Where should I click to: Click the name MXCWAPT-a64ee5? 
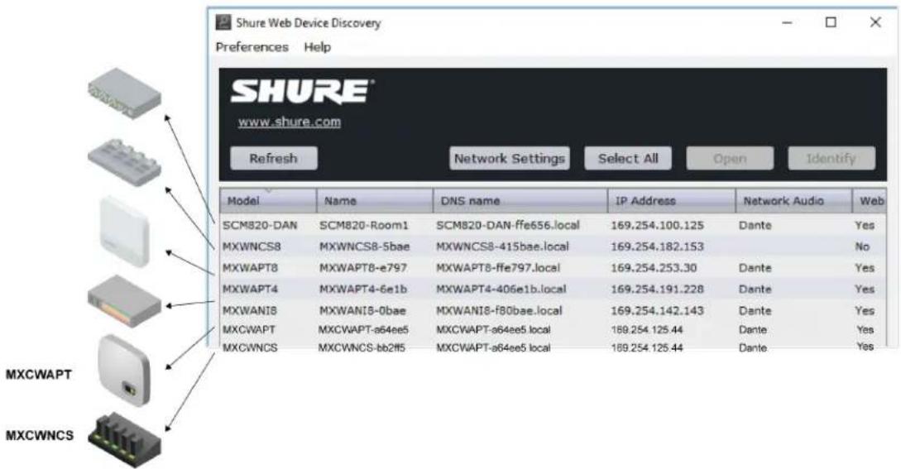pyautogui.click(x=363, y=330)
